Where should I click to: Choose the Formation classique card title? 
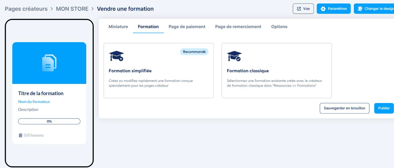pyautogui.click(x=248, y=71)
